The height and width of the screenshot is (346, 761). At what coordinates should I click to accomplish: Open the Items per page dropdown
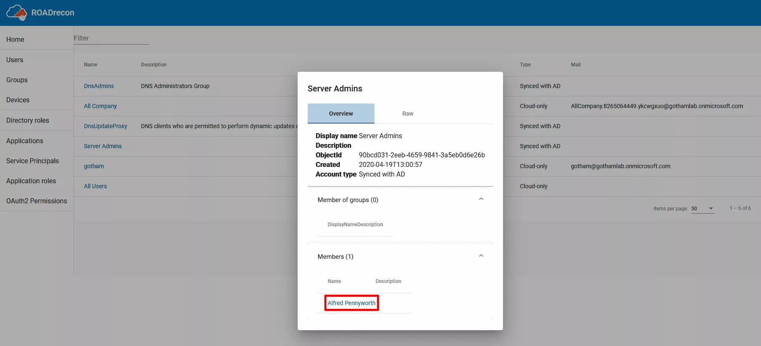point(703,209)
